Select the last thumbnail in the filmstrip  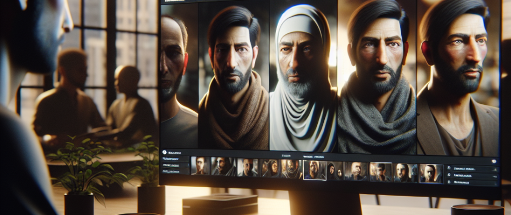[430, 173]
